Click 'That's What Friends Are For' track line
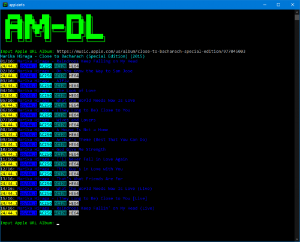This screenshot has height=242, width=300. coord(61,179)
